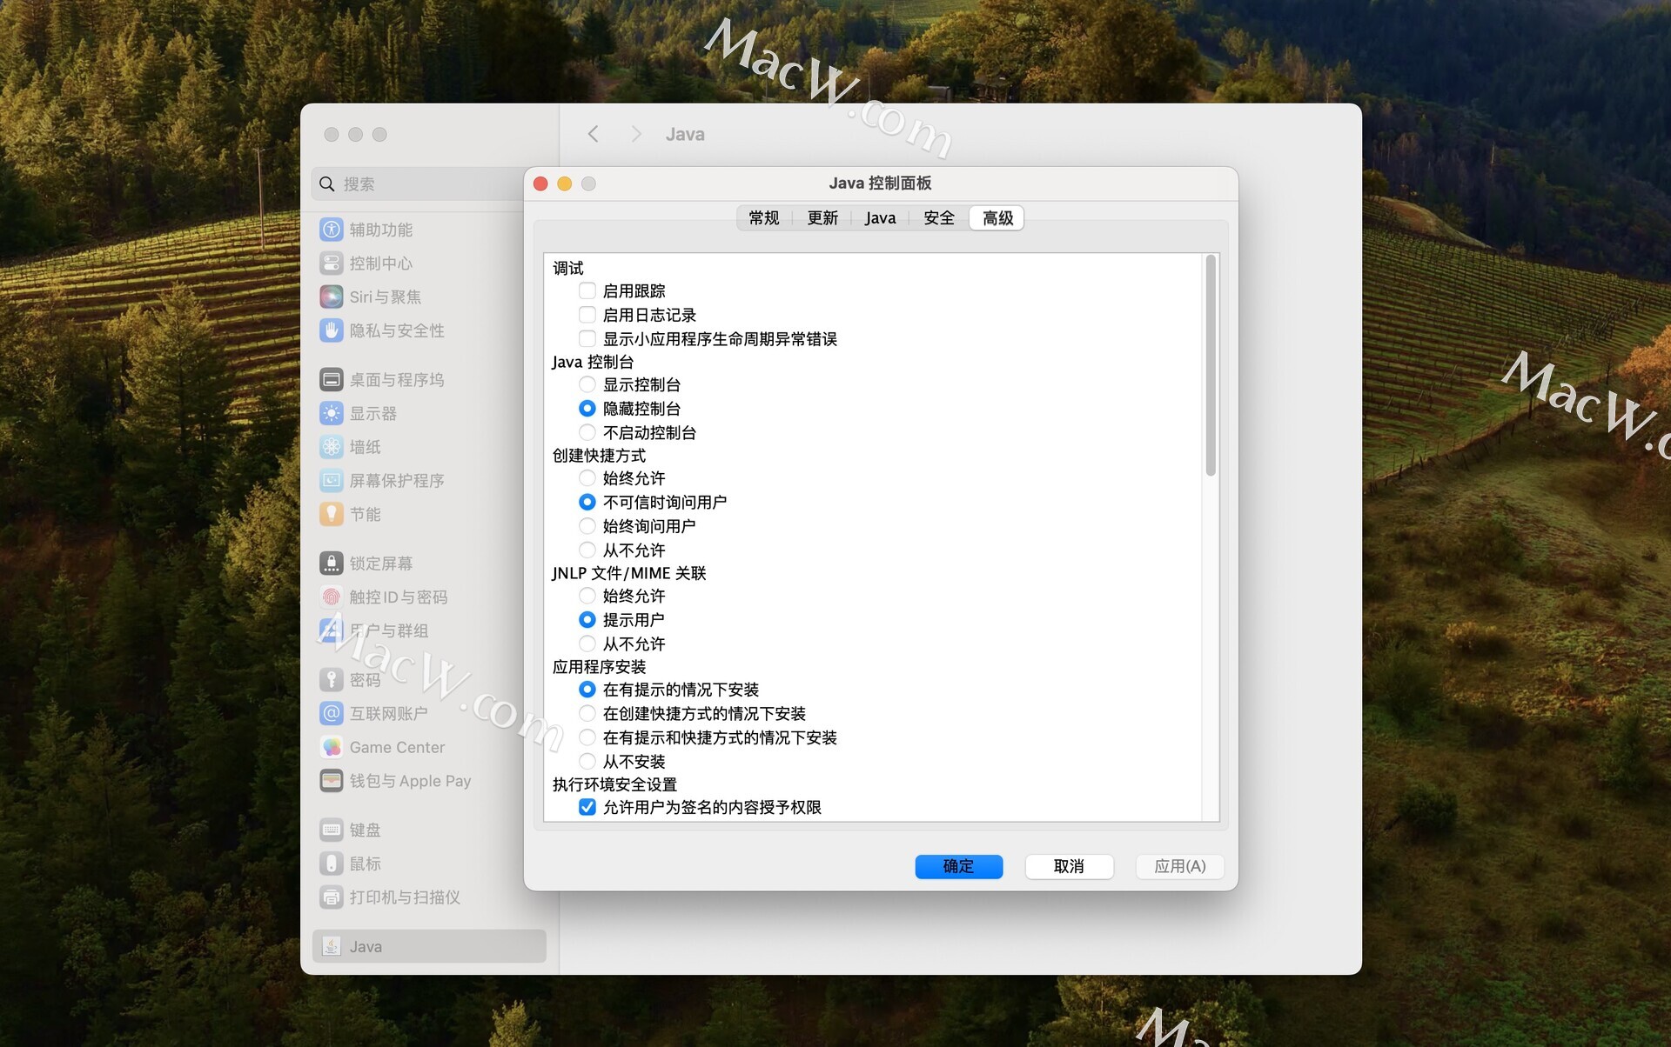
Task: Open the 触控ID与密码 fingerprint icon
Action: (331, 597)
